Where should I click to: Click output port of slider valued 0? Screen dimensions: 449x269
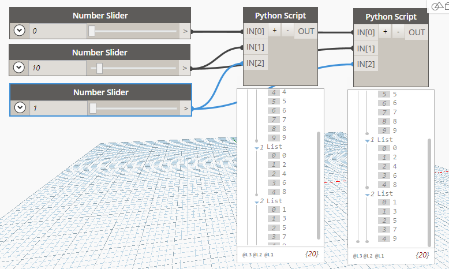[185, 31]
